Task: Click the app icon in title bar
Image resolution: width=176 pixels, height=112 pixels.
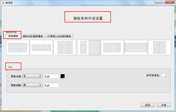Action: pyautogui.click(x=3, y=3)
